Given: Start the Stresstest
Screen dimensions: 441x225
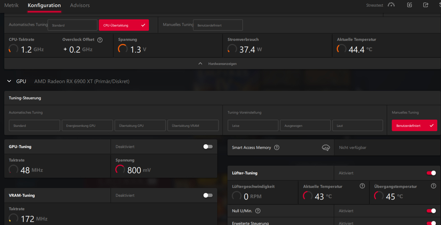Looking at the screenshot, I should click(x=375, y=5).
